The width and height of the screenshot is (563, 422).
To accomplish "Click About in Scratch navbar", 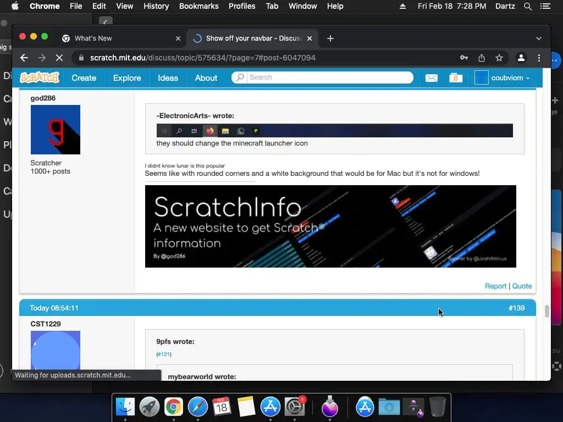I will click(x=206, y=78).
